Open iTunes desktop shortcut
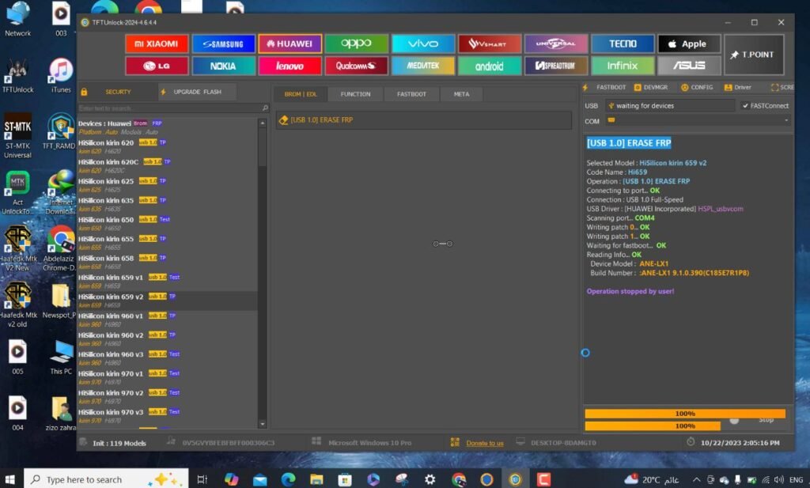 click(61, 75)
